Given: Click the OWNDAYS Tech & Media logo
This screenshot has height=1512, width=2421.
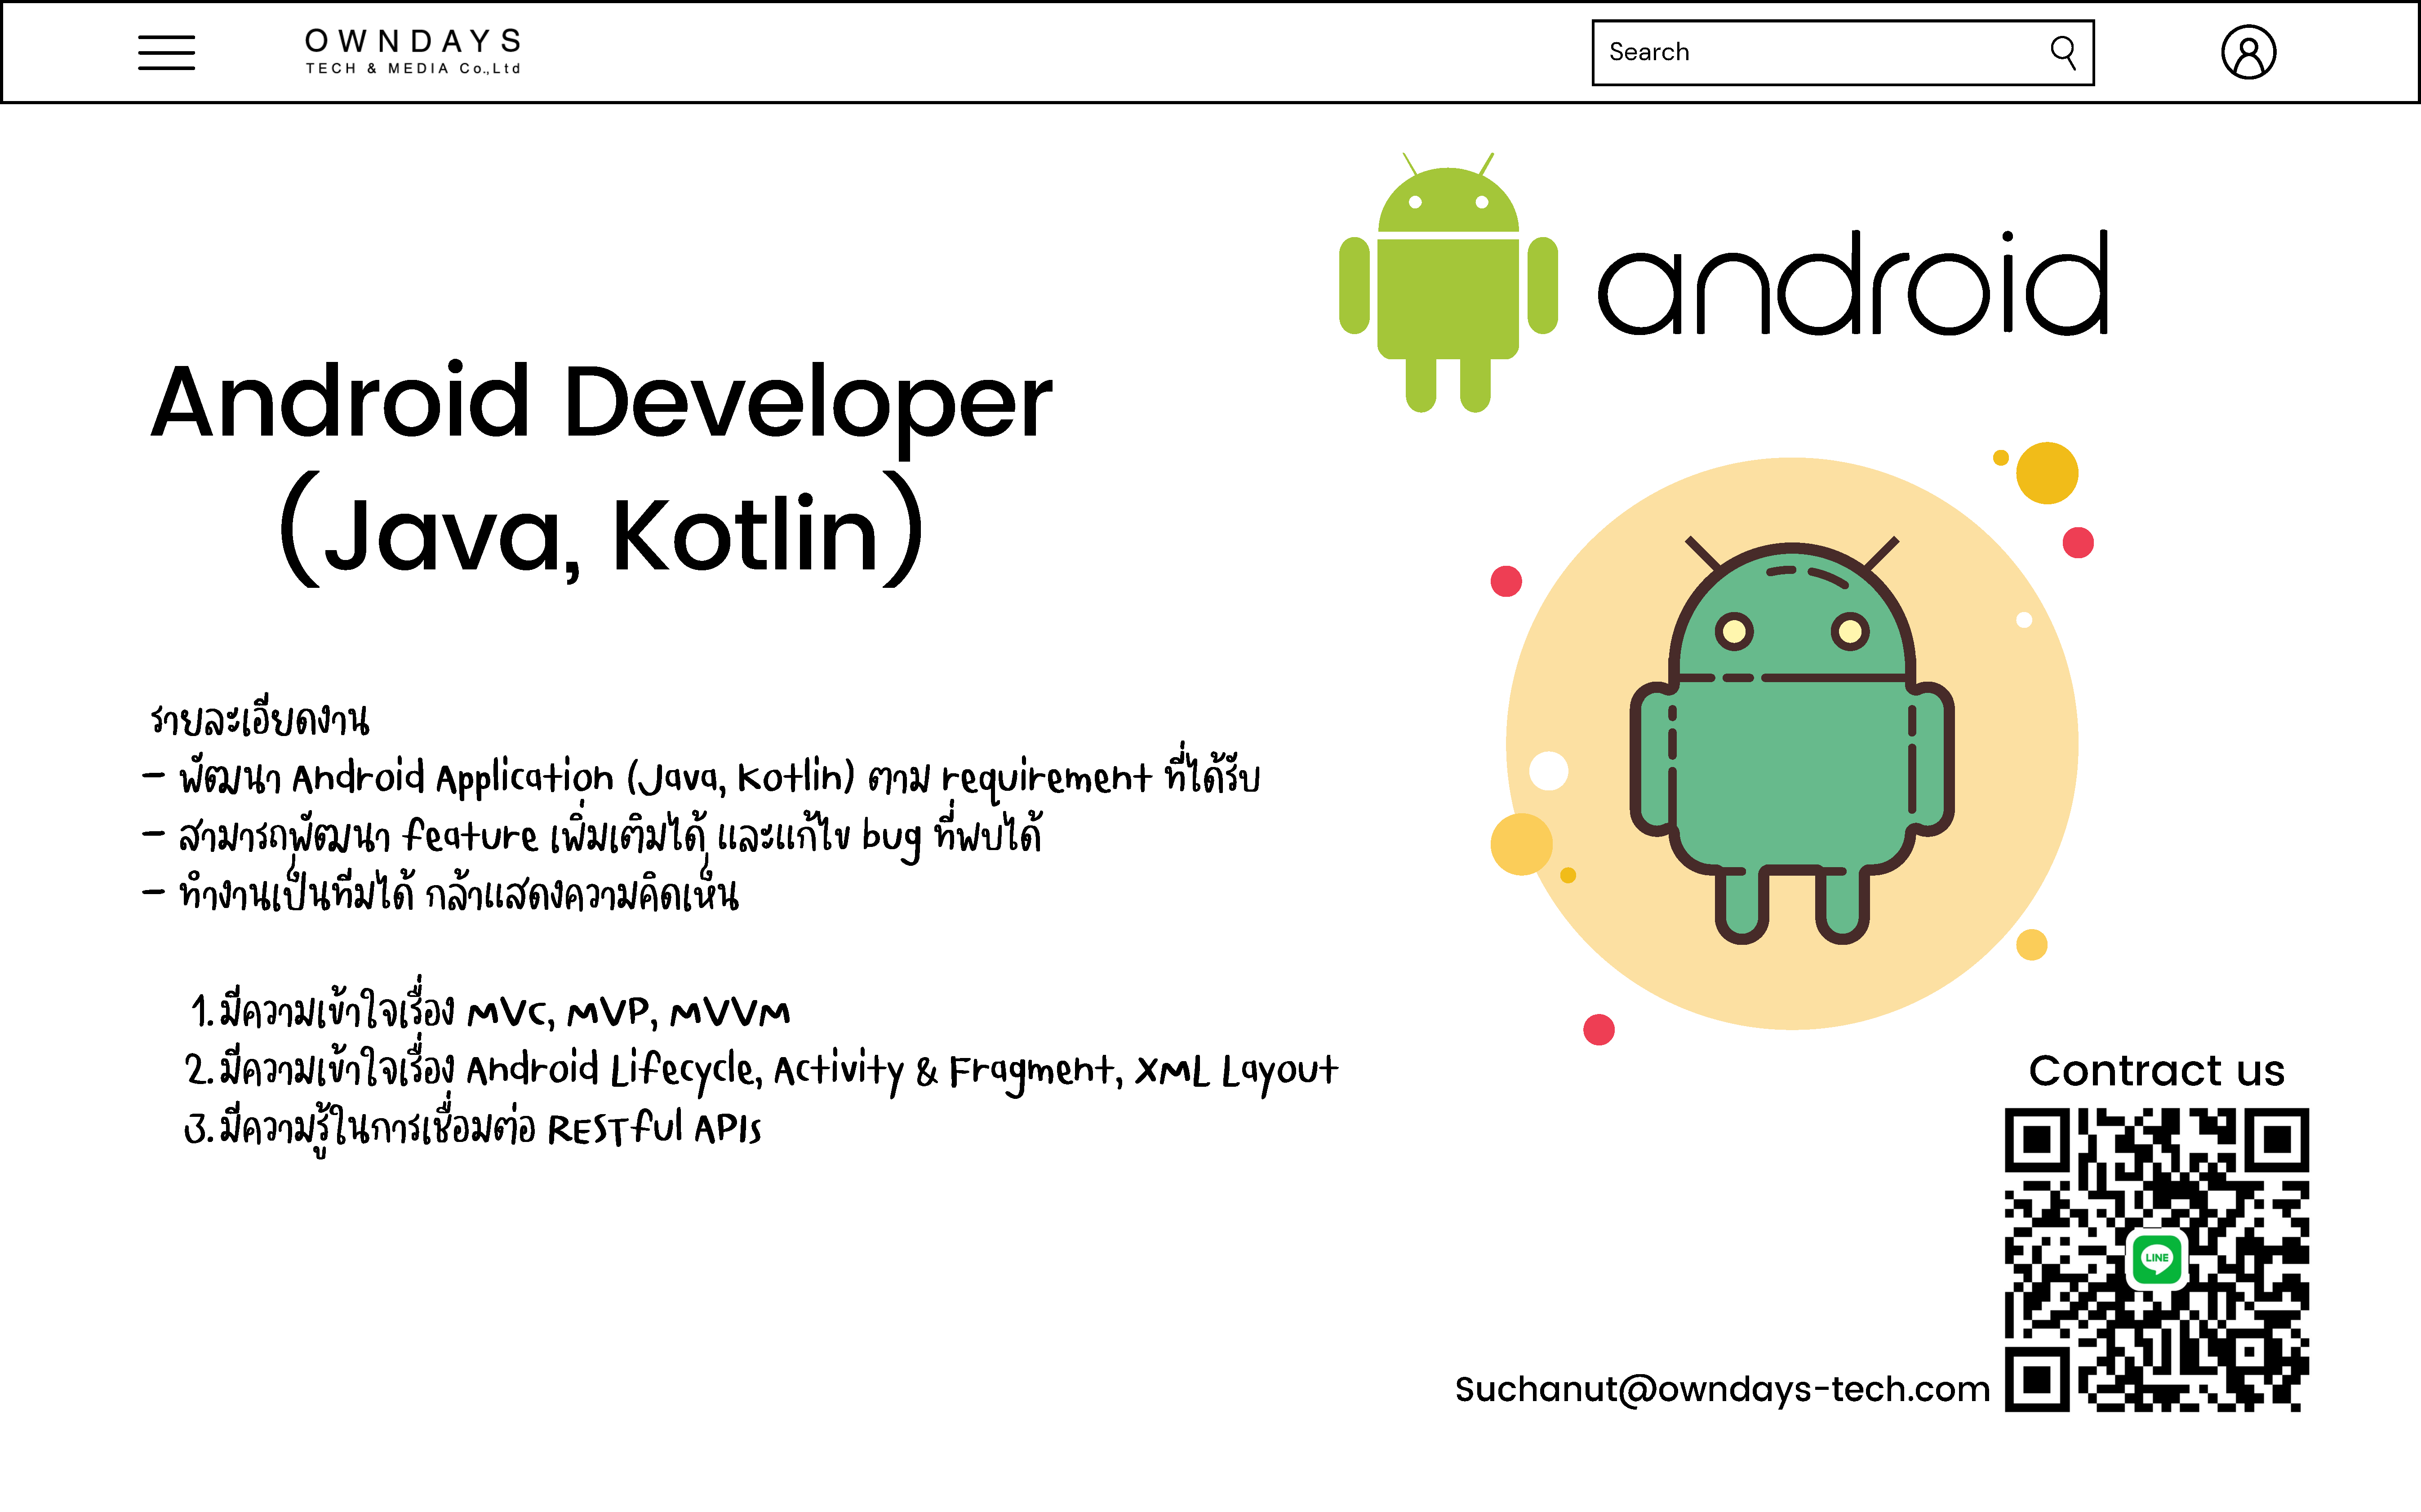Looking at the screenshot, I should tap(413, 51).
